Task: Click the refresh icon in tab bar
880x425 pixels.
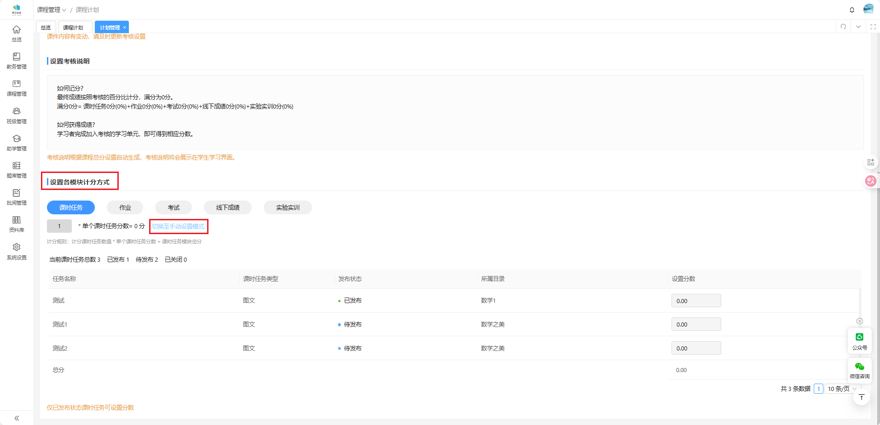Action: (843, 27)
